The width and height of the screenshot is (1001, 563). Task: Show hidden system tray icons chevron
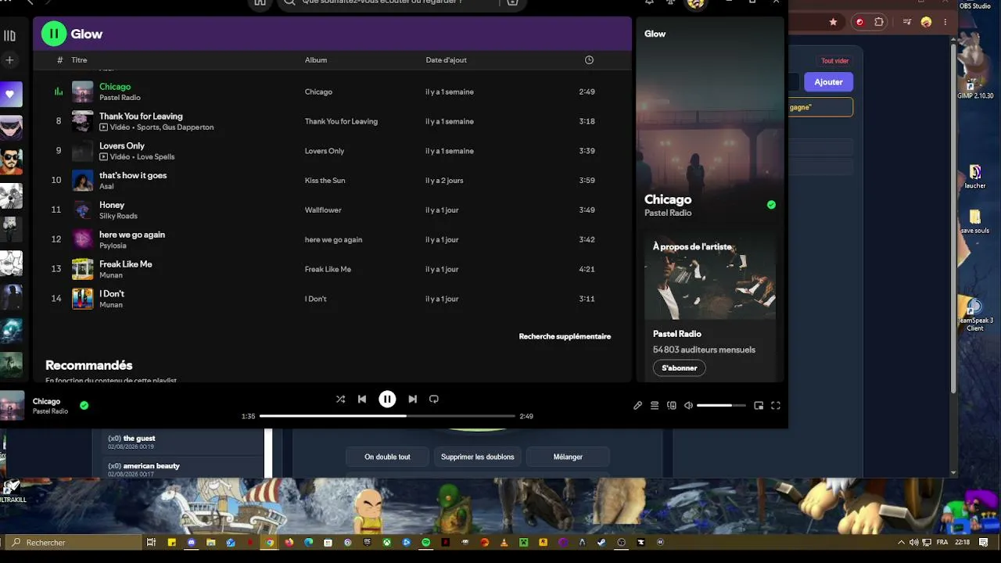click(901, 542)
